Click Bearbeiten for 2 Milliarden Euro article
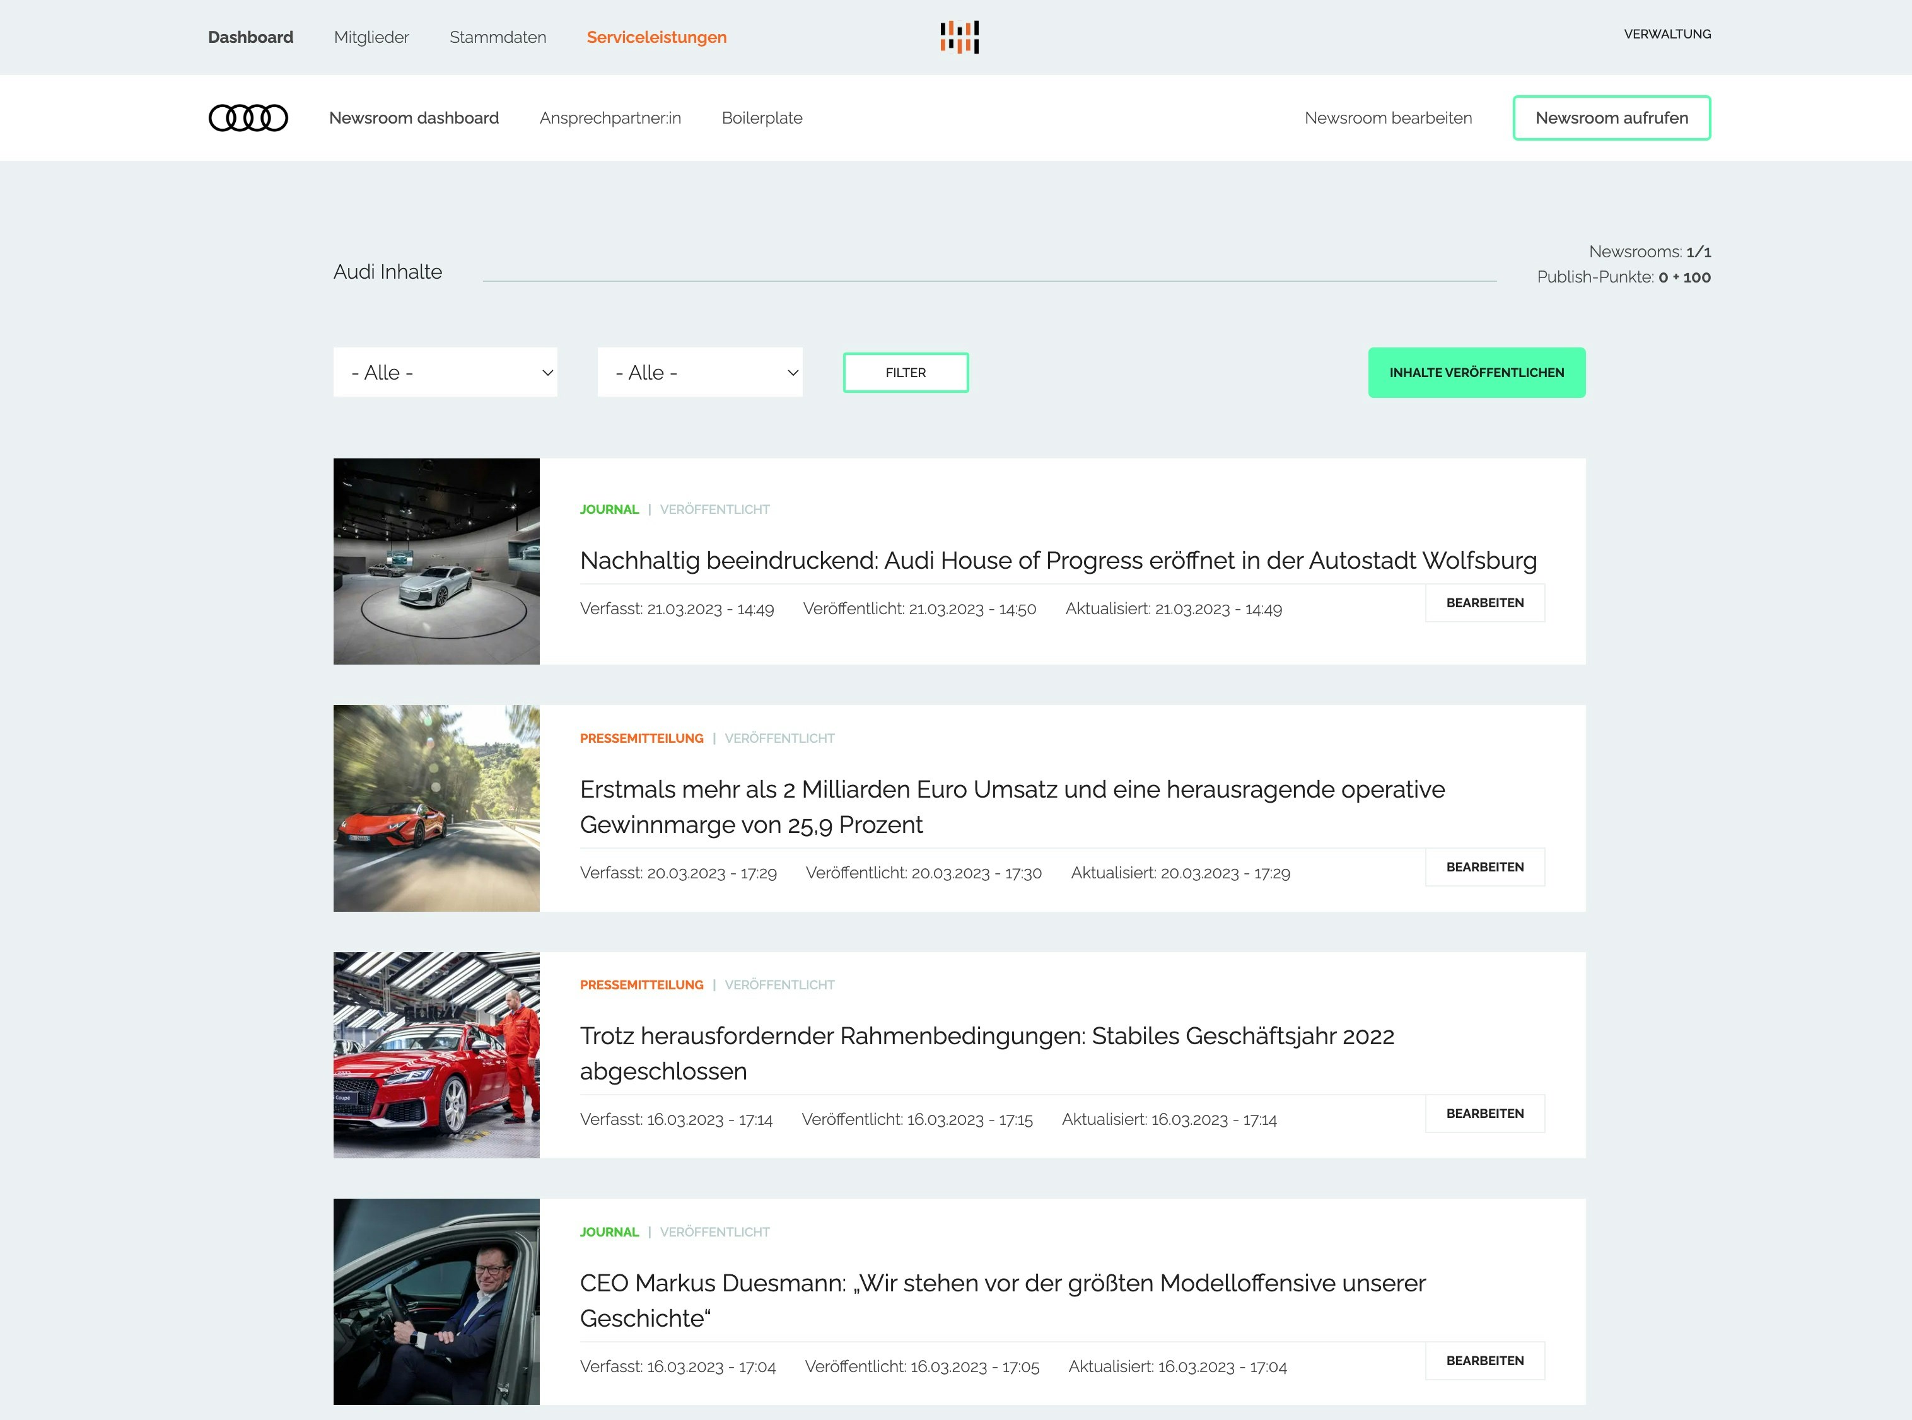This screenshot has width=1912, height=1420. 1484,866
